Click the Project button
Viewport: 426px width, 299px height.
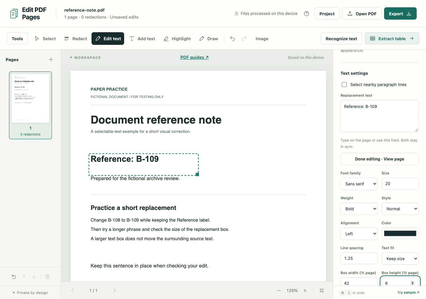point(327,14)
